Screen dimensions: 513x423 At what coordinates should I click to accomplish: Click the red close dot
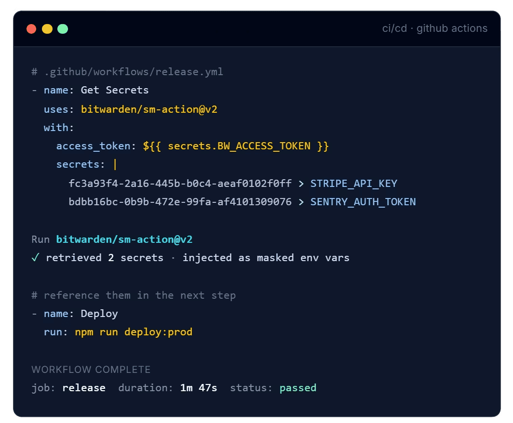click(x=31, y=29)
